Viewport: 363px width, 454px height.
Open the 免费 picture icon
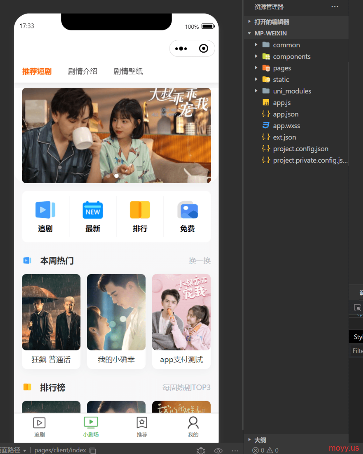coord(188,210)
